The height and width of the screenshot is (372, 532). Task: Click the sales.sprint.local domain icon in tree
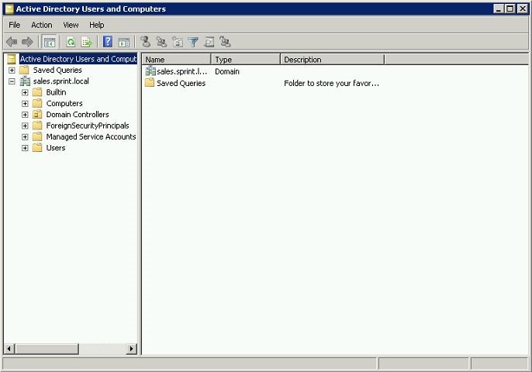tap(25, 81)
